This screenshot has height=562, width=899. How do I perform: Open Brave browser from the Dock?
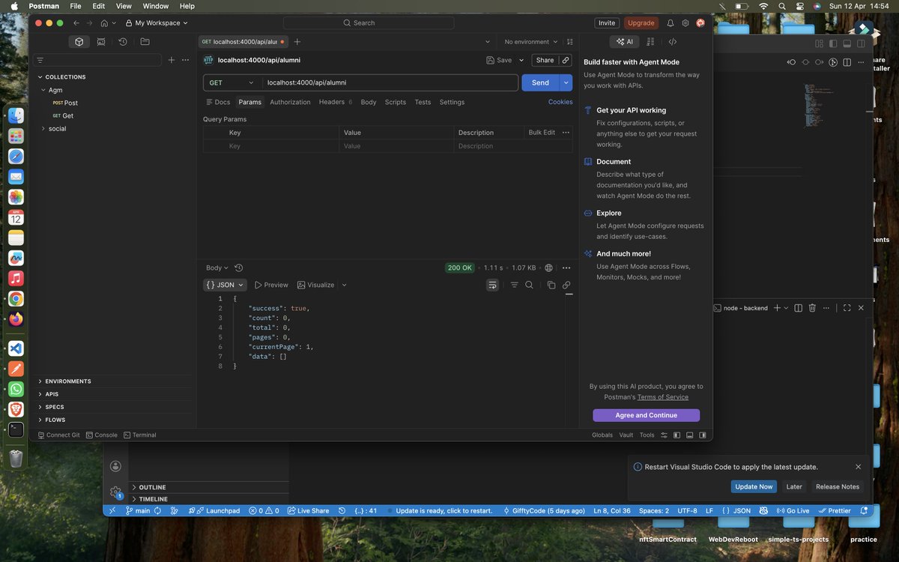pos(16,409)
